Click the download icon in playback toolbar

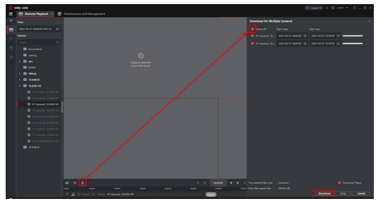pos(82,182)
